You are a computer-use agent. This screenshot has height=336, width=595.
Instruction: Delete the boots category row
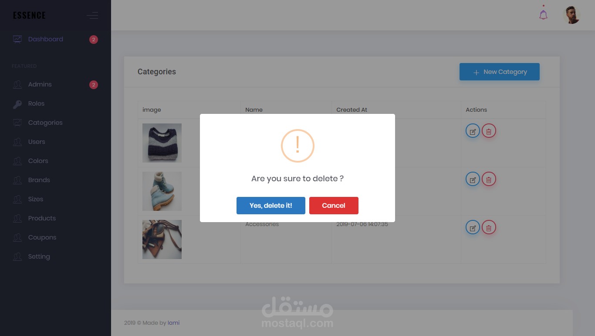pyautogui.click(x=489, y=179)
